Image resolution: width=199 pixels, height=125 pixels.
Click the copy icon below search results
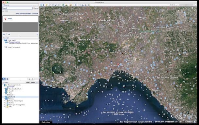[7, 34]
